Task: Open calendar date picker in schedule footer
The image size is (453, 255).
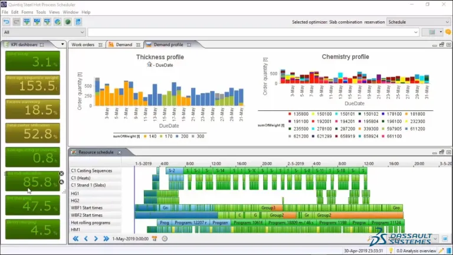Action: click(x=155, y=238)
